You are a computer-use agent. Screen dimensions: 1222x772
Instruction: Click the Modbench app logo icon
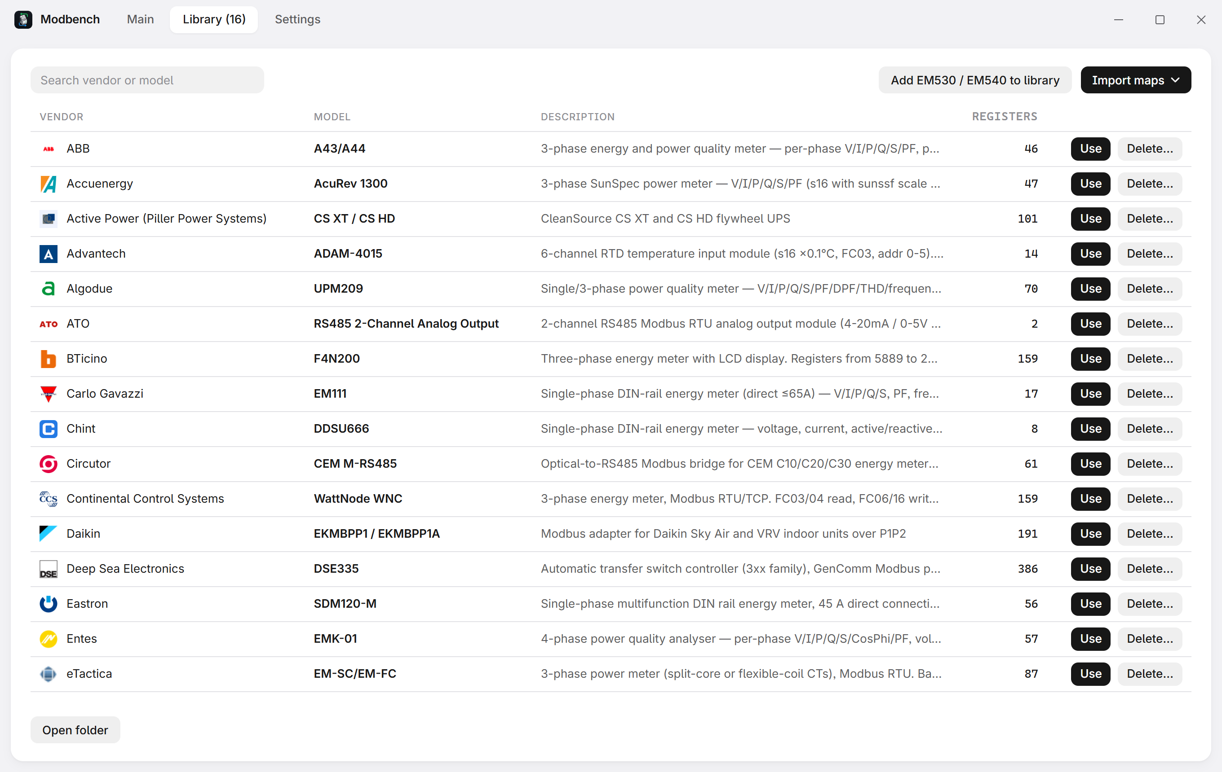(x=23, y=19)
